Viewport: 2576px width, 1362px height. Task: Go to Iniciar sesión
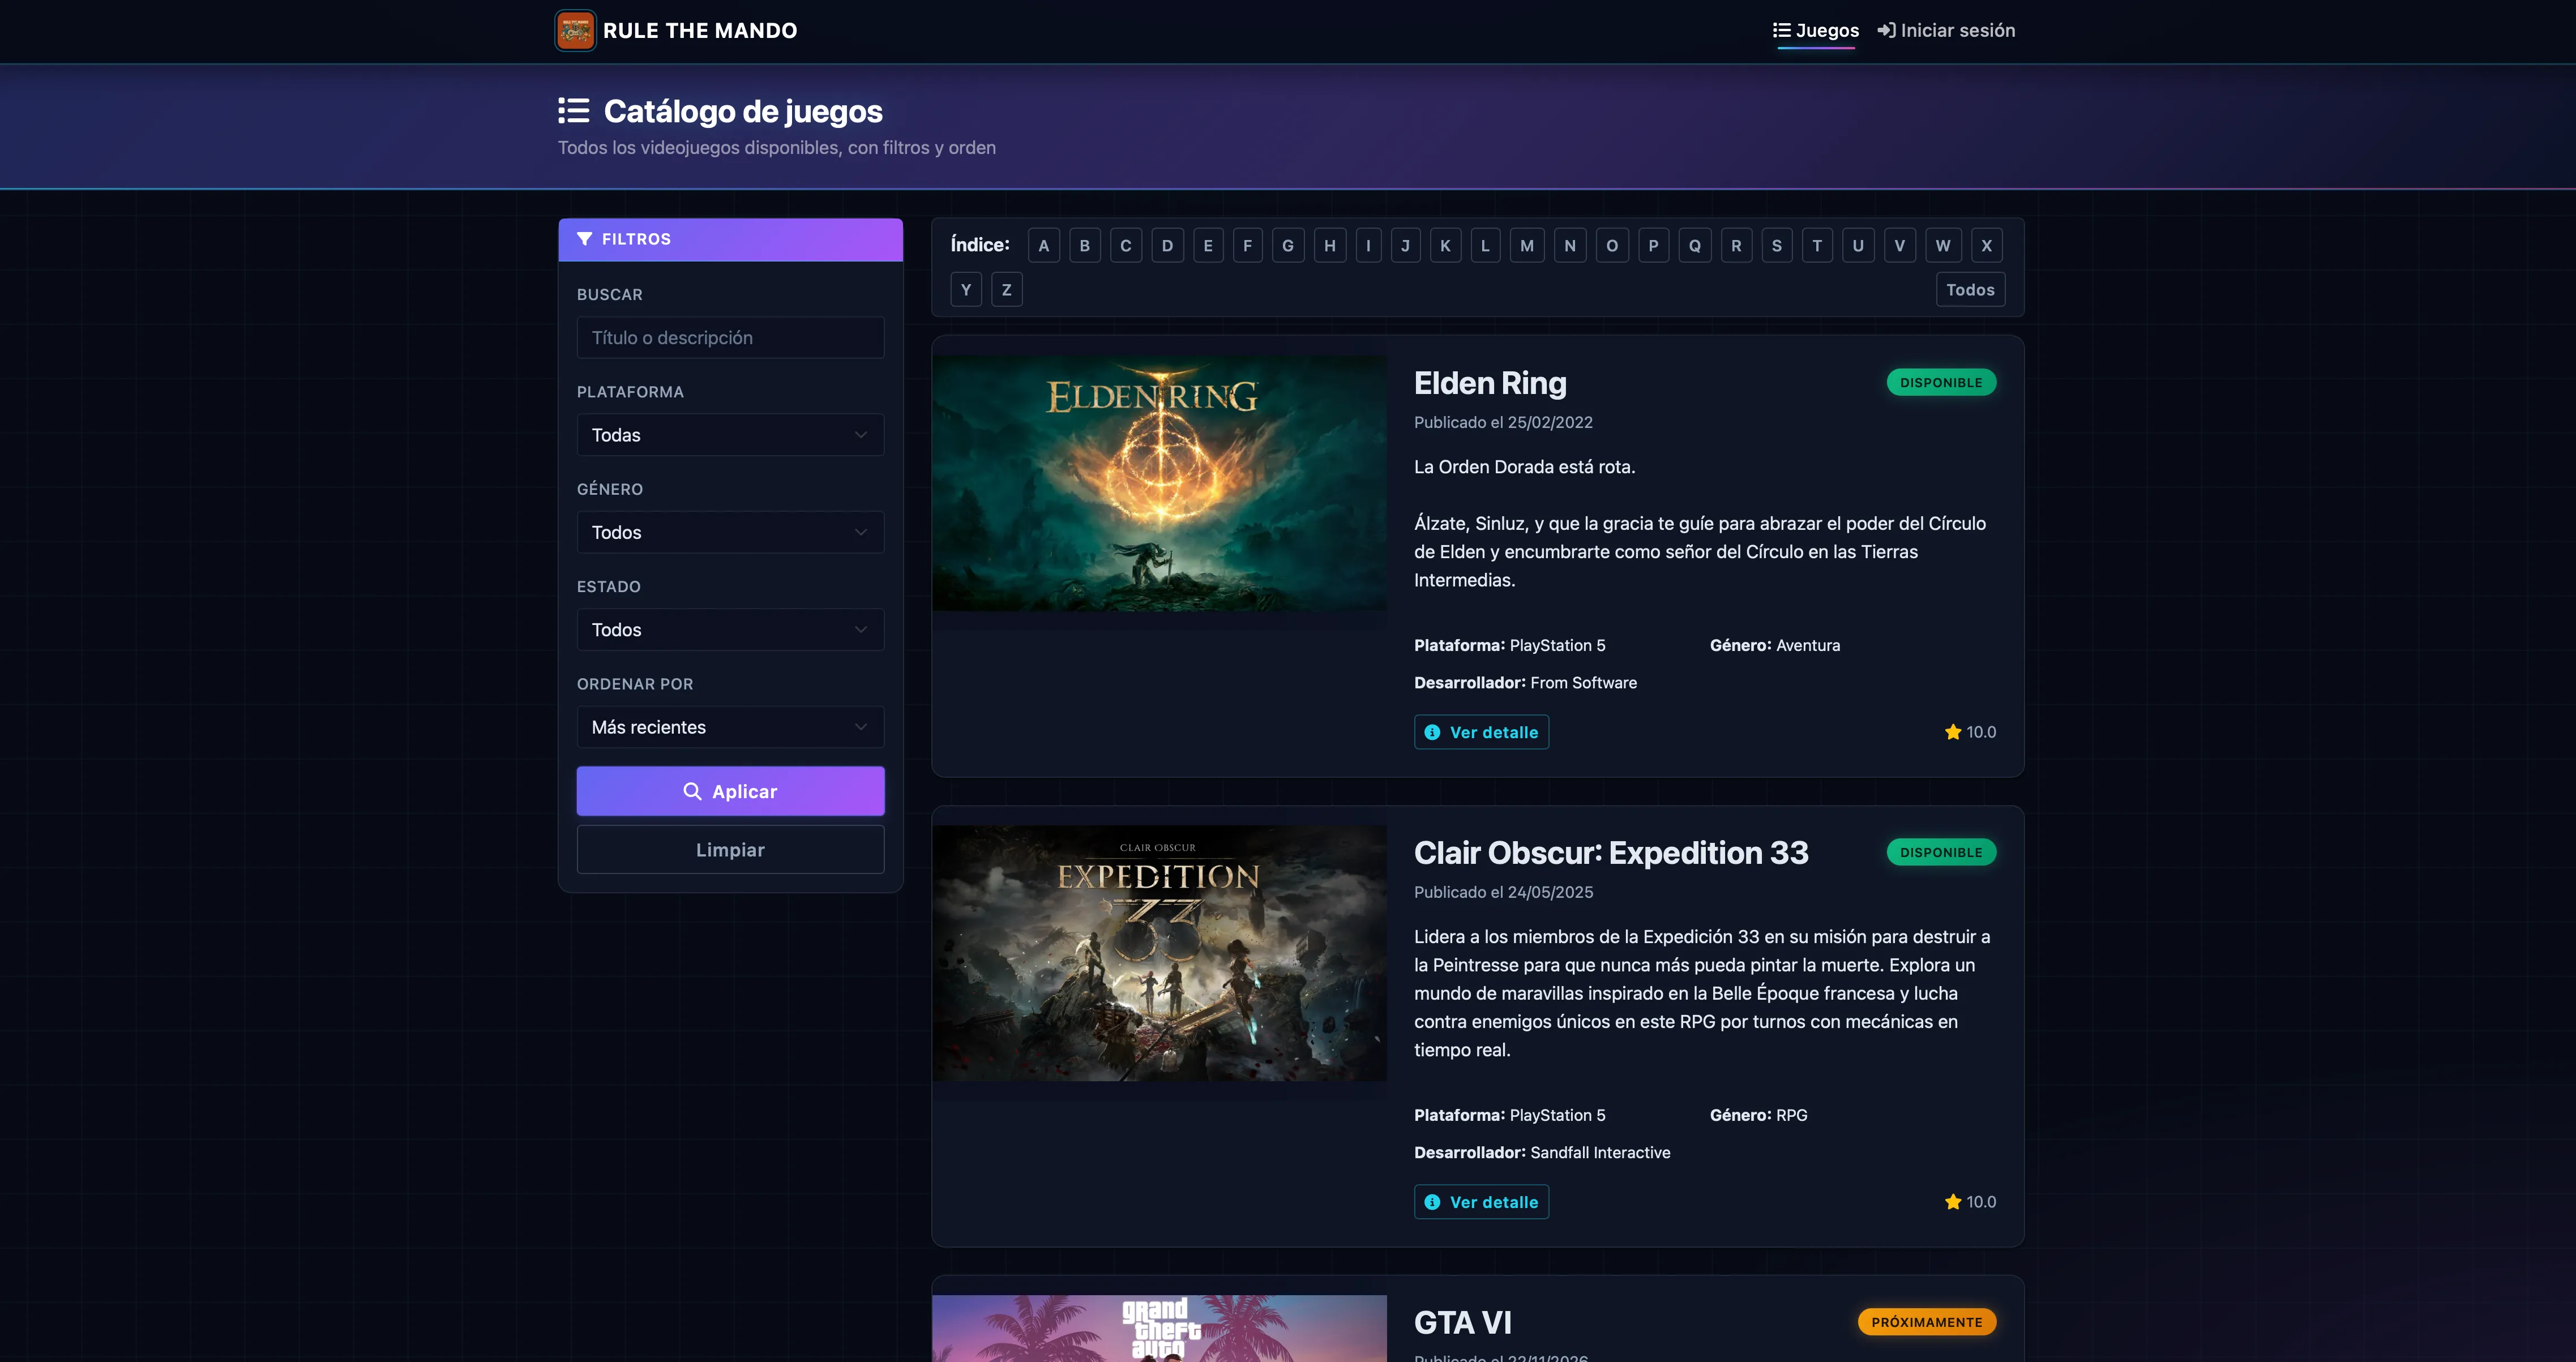1946,30
